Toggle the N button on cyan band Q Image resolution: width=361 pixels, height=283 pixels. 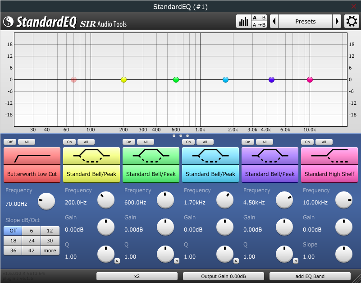click(x=236, y=261)
